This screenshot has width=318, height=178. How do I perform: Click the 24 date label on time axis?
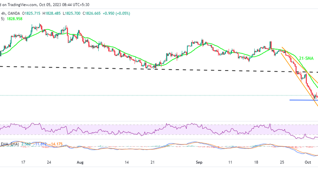click(49, 162)
